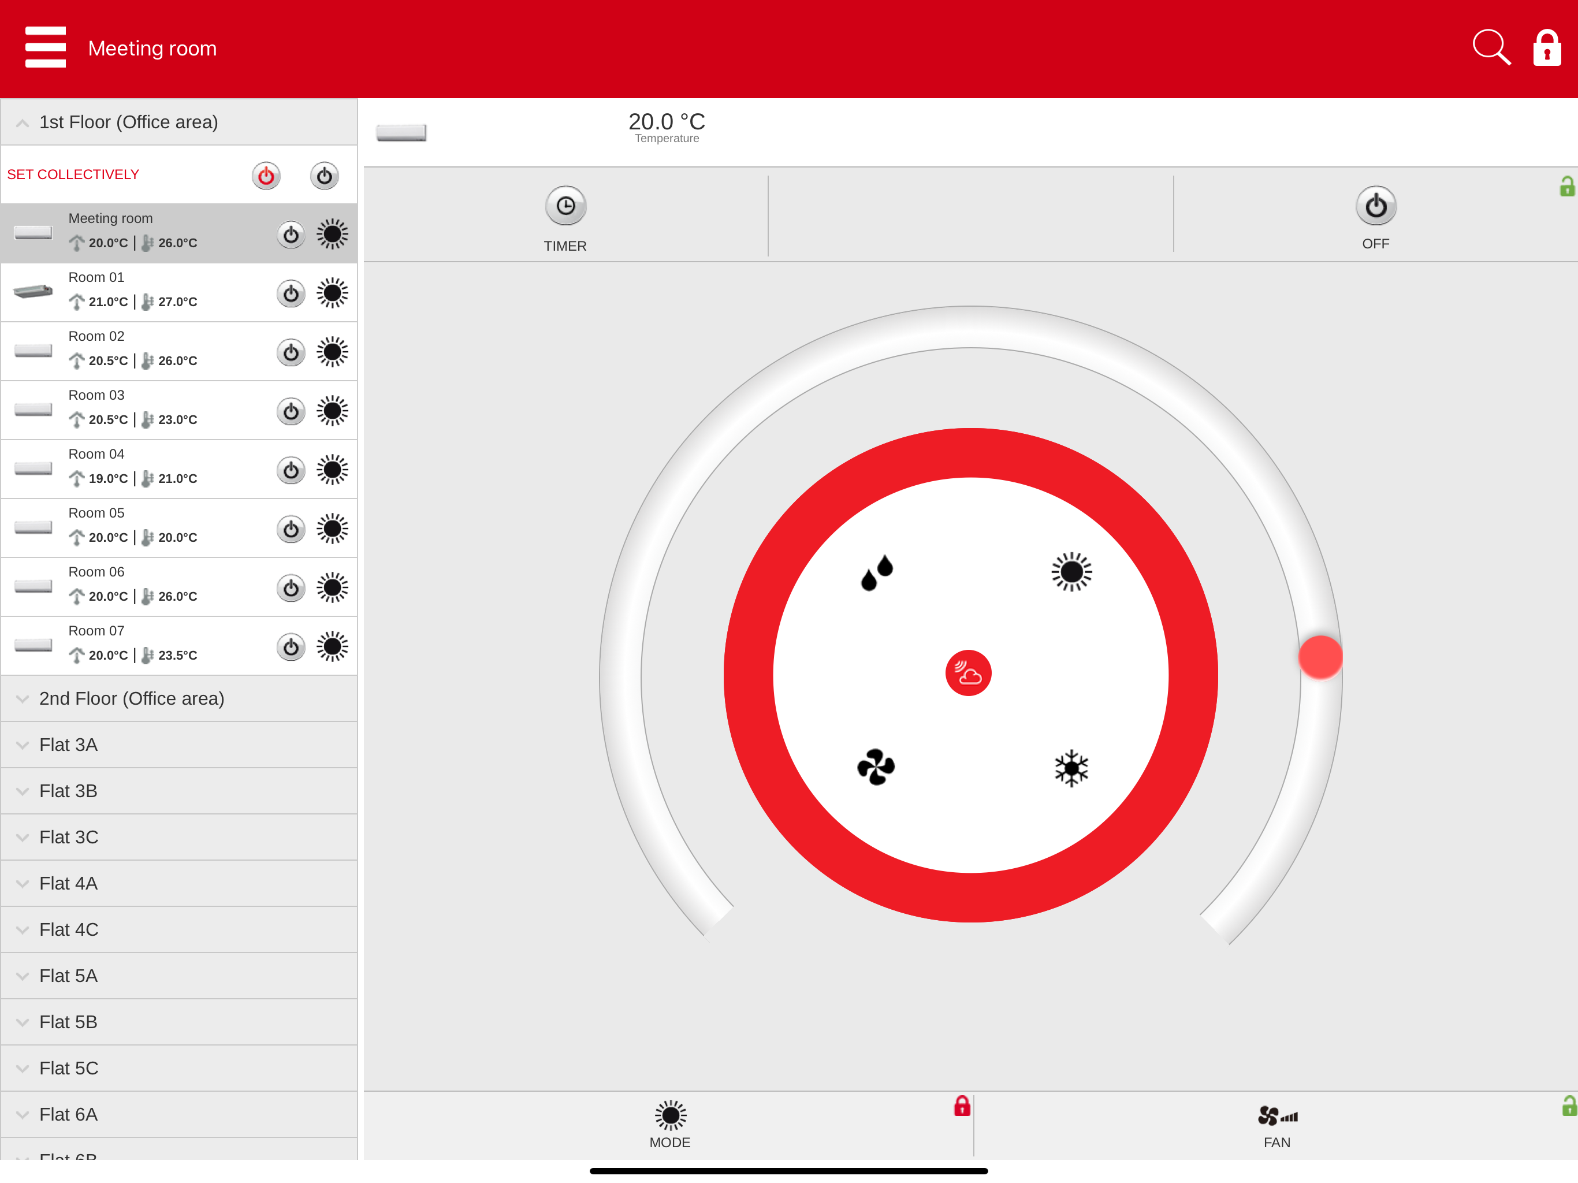Screen dimensions: 1578x1183
Task: Expand Flat 4C group
Action: tap(179, 929)
